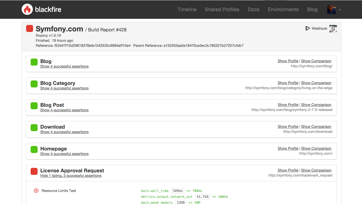Viewport: 362px width, 204px height.
Task: Open the Timeline navigation item
Action: pyautogui.click(x=187, y=10)
